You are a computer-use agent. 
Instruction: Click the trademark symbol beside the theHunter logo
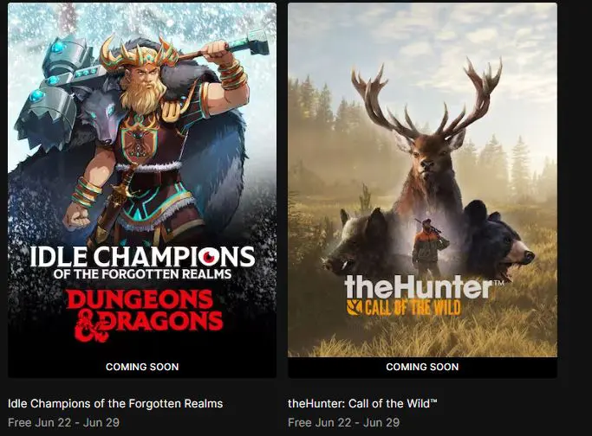[x=498, y=282]
